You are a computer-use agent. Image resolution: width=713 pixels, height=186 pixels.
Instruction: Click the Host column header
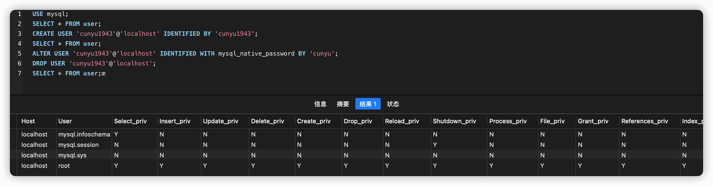click(28, 121)
